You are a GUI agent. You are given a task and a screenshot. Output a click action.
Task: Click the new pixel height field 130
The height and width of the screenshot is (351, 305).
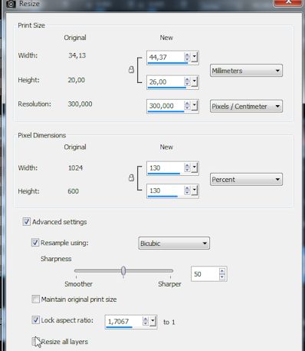tap(166, 190)
